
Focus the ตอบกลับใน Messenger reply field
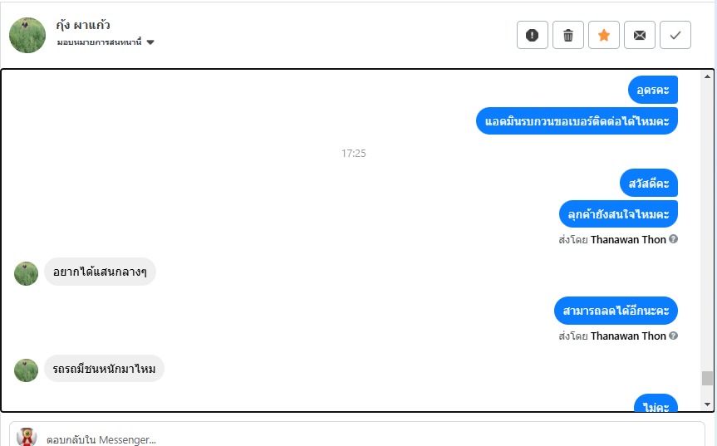(356, 439)
